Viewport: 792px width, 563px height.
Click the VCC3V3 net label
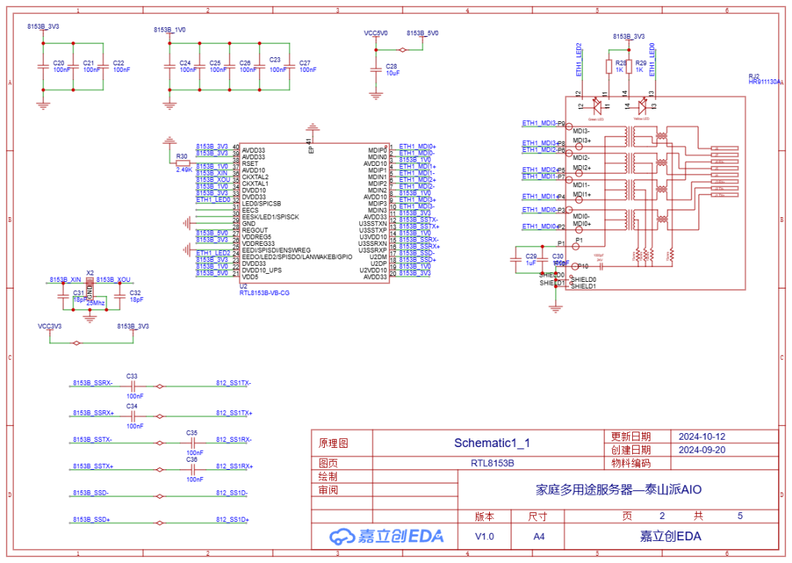pyautogui.click(x=50, y=327)
